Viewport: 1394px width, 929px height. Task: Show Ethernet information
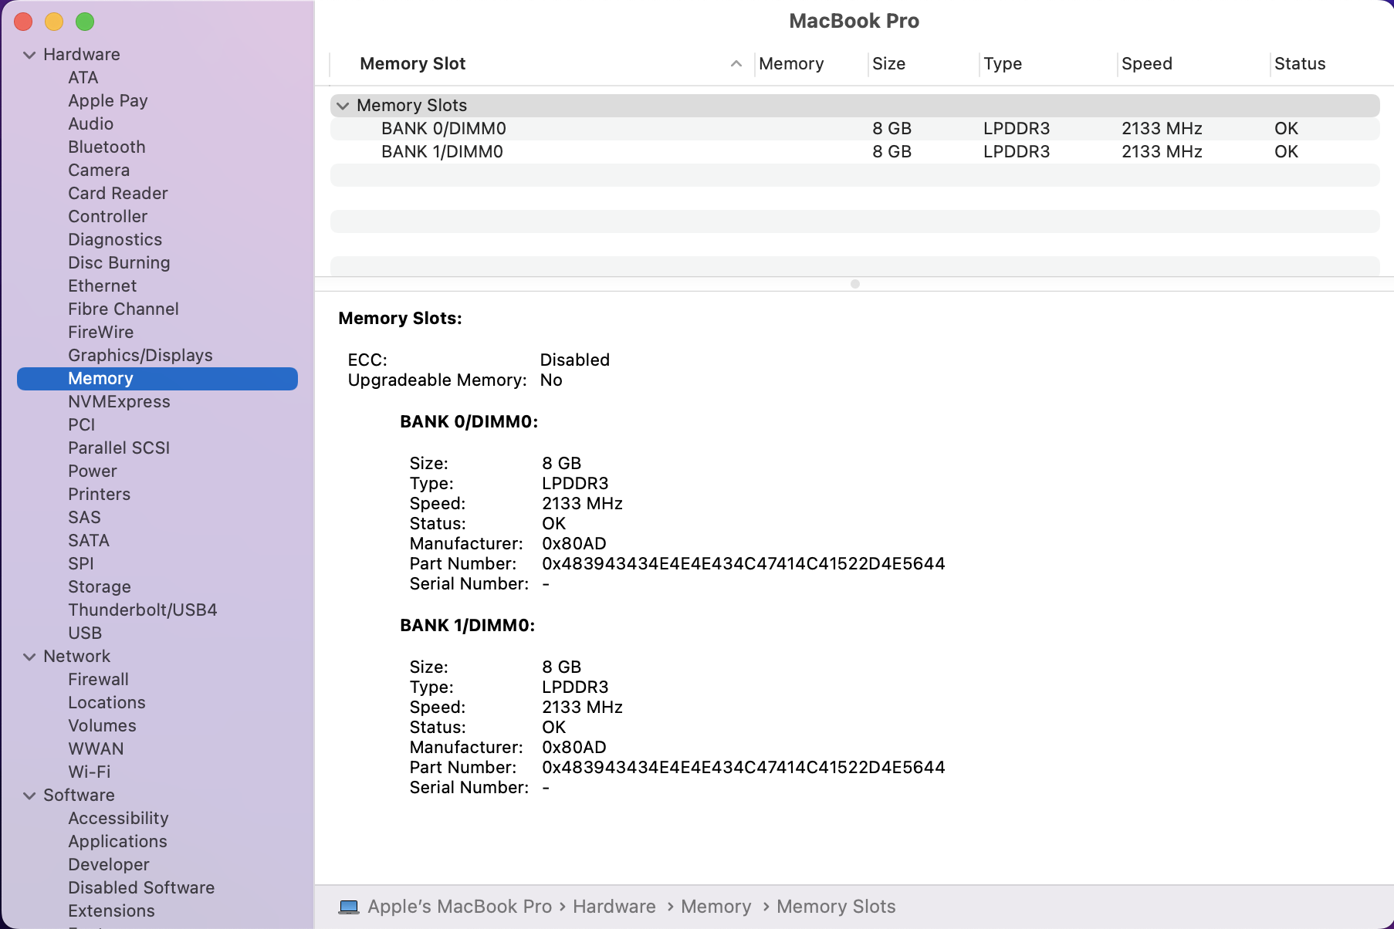[103, 286]
